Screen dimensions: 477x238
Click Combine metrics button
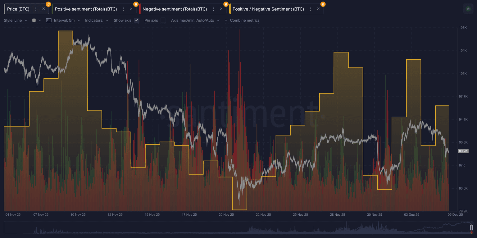pos(242,20)
